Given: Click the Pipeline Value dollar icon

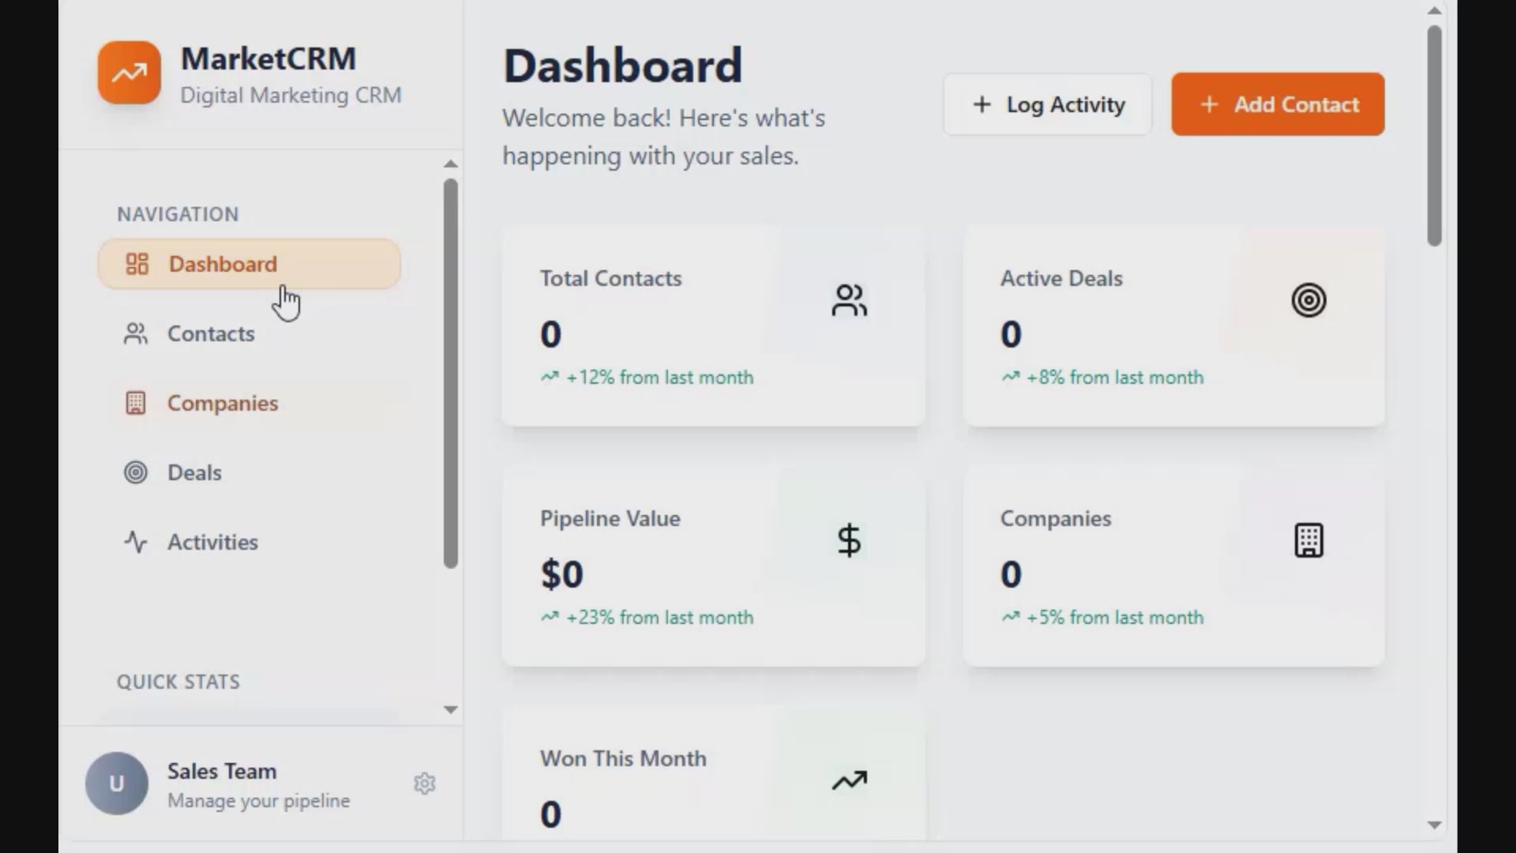Looking at the screenshot, I should click(x=849, y=540).
